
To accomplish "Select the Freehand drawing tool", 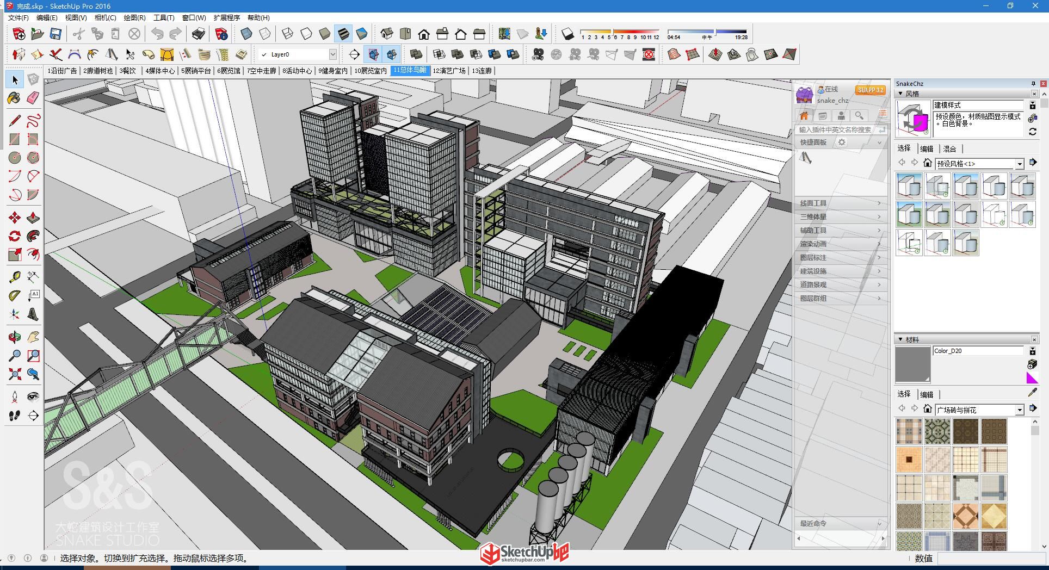I will click(33, 121).
